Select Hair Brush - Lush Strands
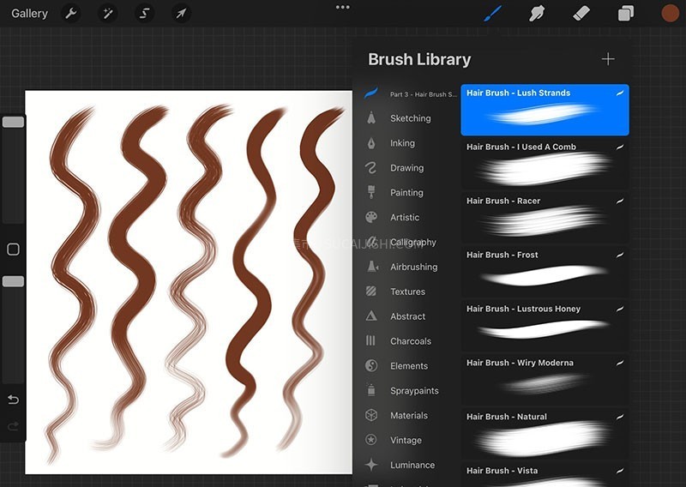 pyautogui.click(x=545, y=110)
